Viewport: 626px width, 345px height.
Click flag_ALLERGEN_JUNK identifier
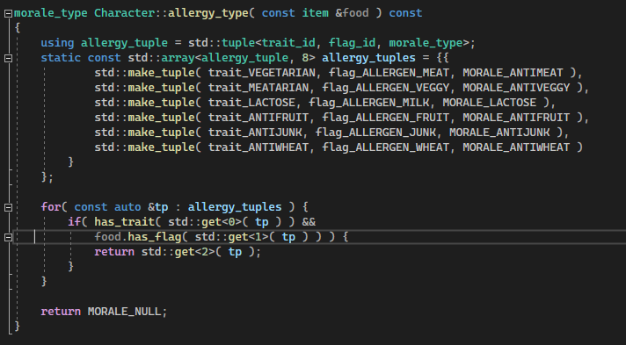(x=375, y=133)
